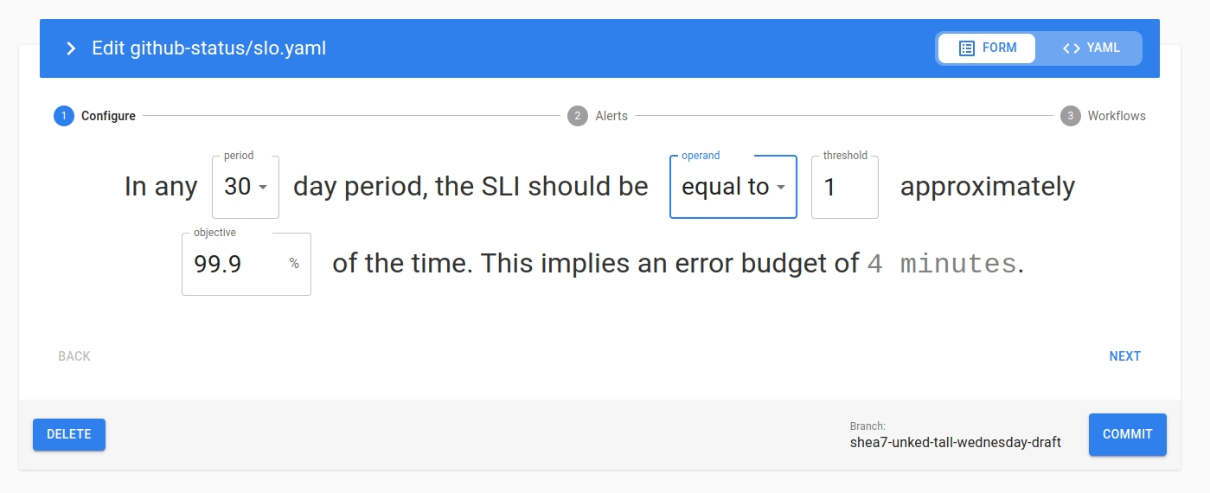Viewport: 1210px width, 493px height.
Task: Go to the Workflows step label
Action: [x=1117, y=116]
